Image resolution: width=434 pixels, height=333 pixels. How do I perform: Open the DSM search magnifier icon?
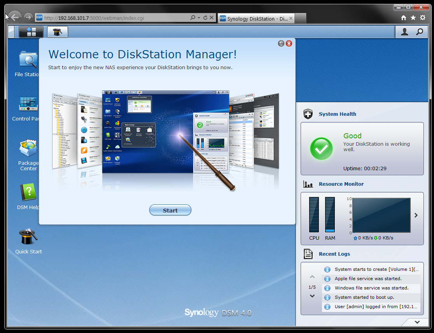420,32
